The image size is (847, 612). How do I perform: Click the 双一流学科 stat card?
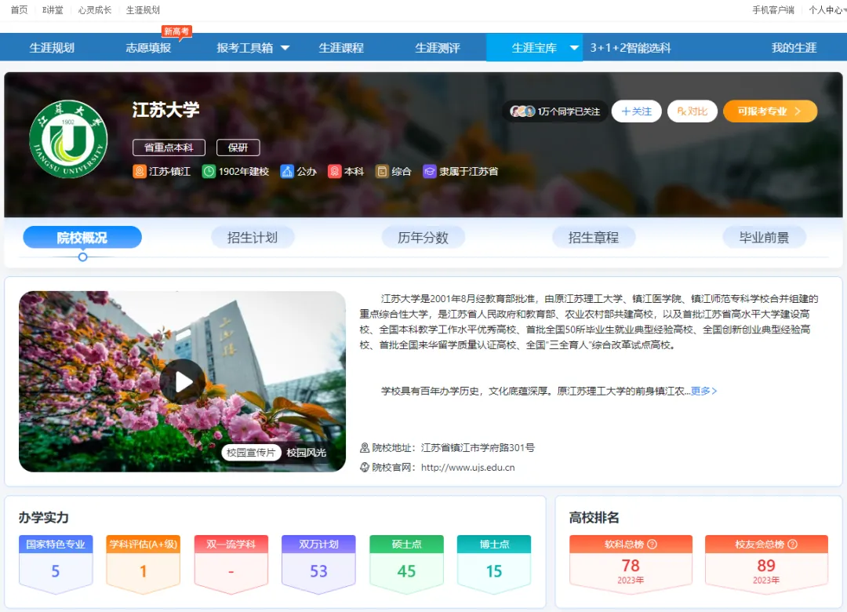(231, 564)
